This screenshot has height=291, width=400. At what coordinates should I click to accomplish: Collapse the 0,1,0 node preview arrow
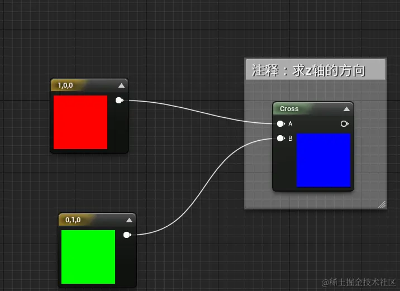pos(130,220)
